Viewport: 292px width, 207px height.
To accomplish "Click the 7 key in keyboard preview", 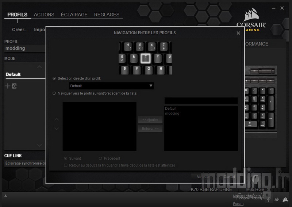I will click(x=164, y=47).
